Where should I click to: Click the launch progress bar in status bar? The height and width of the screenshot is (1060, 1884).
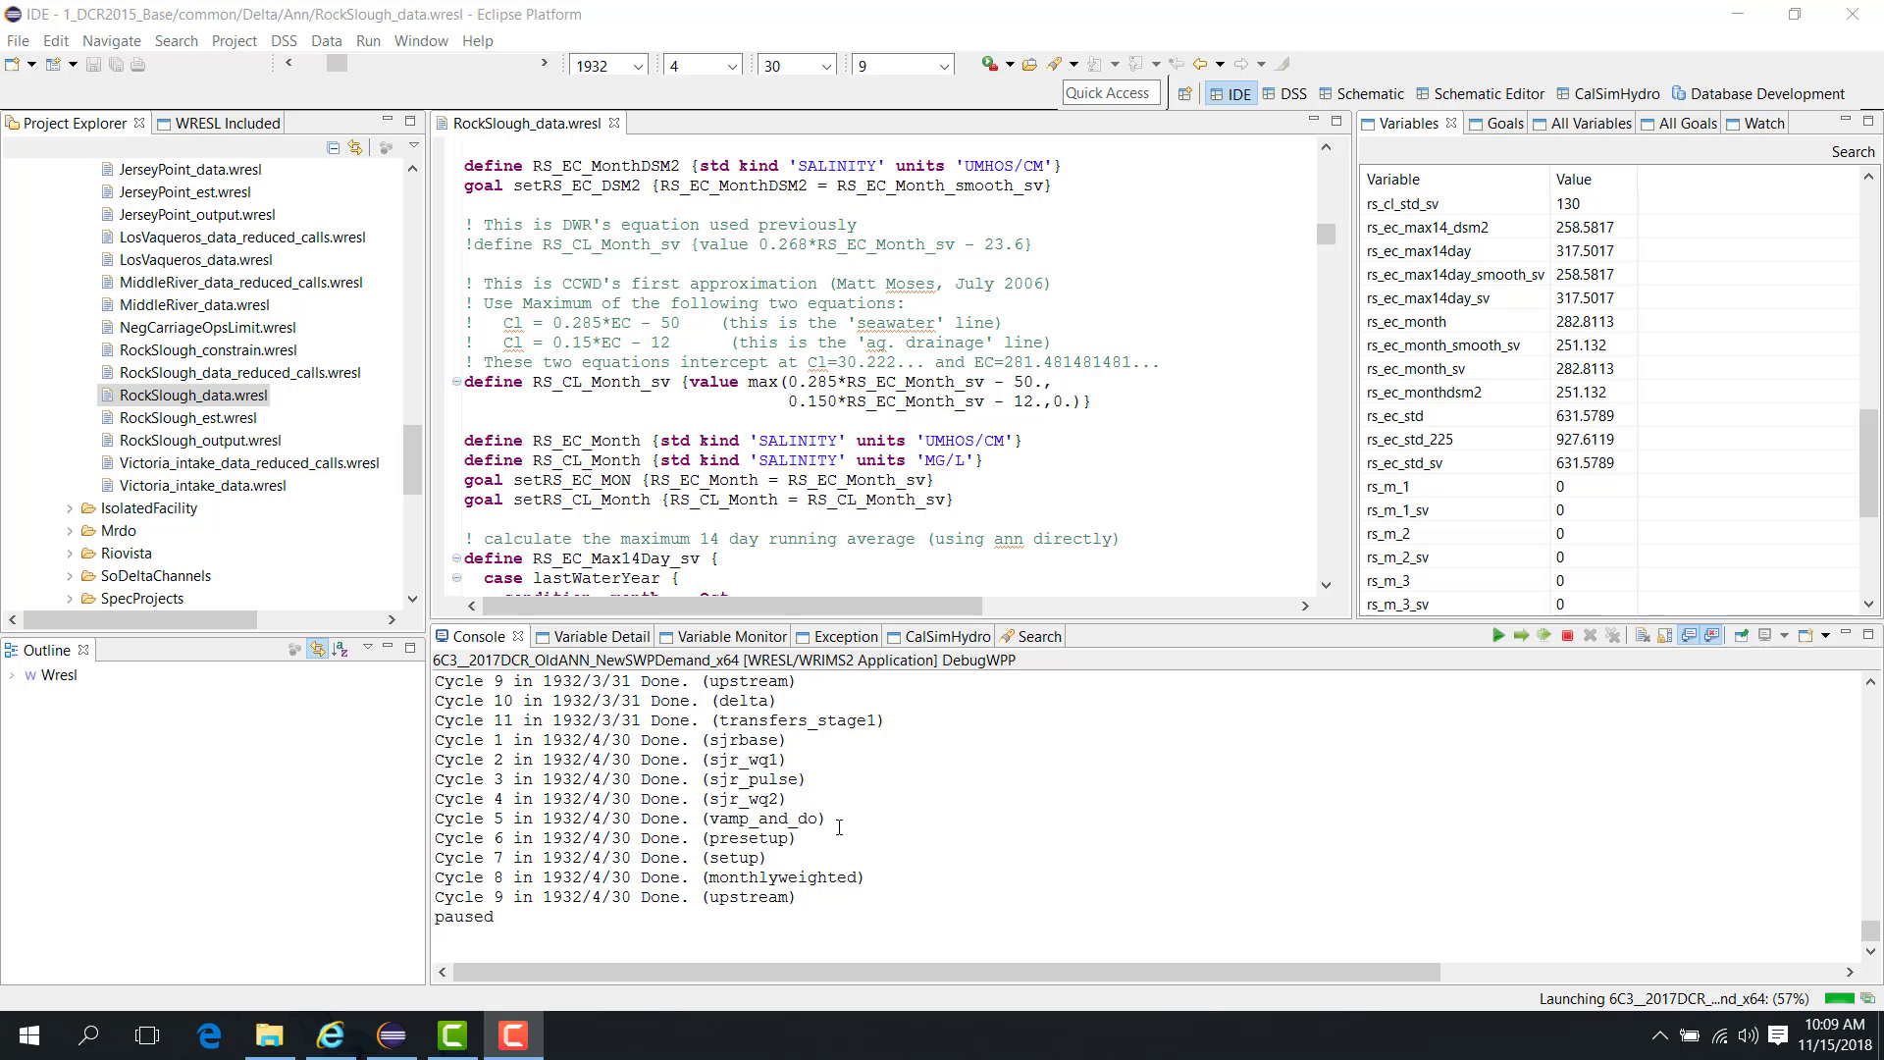coord(1839,998)
